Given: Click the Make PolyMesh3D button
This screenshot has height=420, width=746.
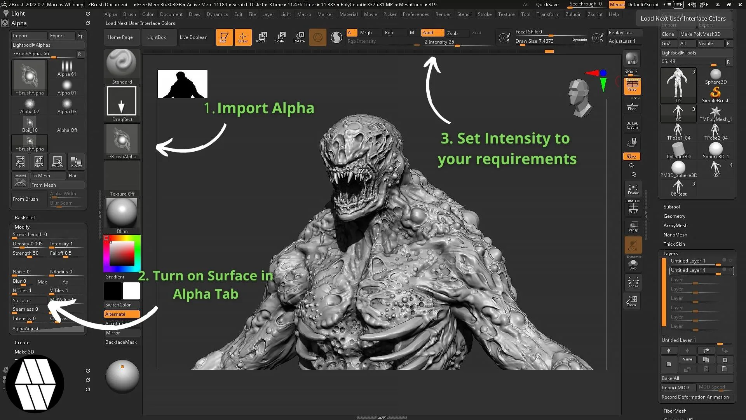Looking at the screenshot, I should 702,34.
